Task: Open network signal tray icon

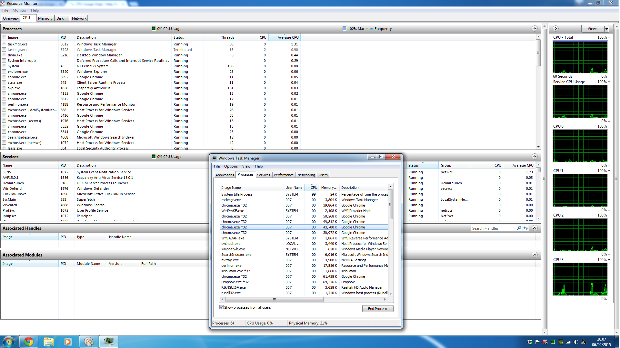Action: [568, 342]
